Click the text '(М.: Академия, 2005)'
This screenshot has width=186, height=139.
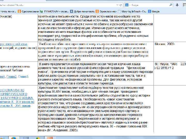63,130
